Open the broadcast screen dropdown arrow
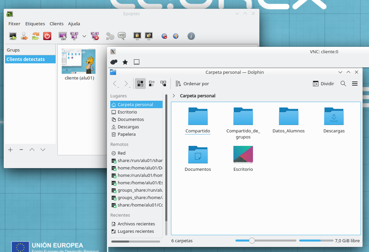The width and height of the screenshot is (369, 252). (84, 36)
